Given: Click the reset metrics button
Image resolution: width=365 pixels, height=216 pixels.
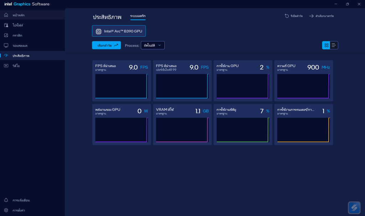Looking at the screenshot, I should point(294,16).
